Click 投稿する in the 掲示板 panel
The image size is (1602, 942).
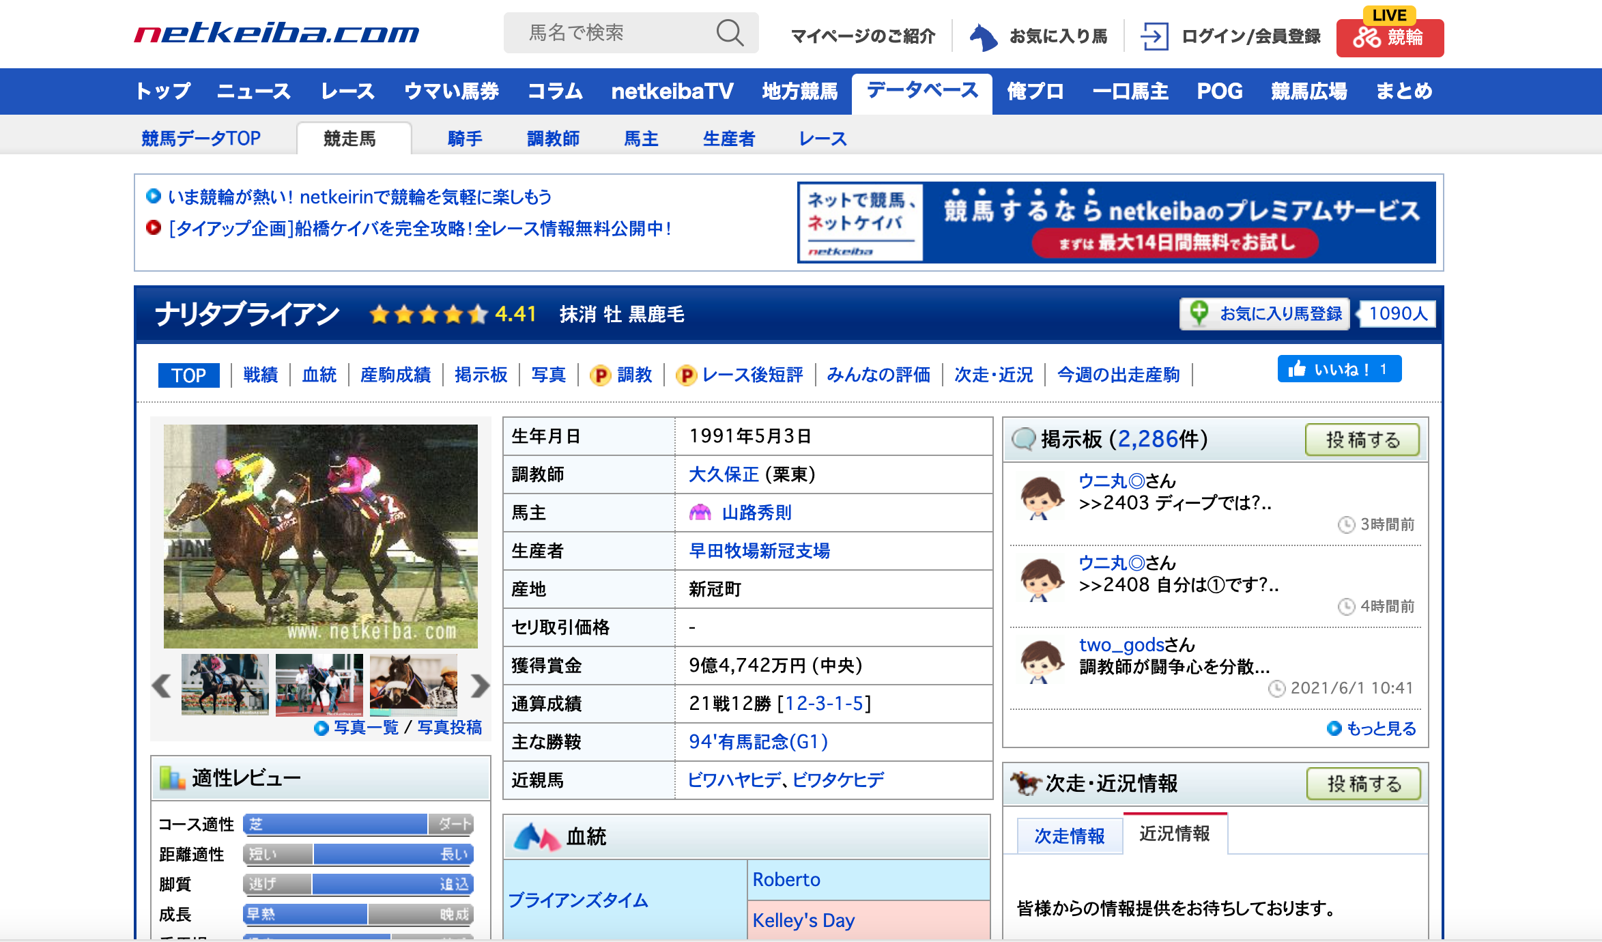(x=1362, y=440)
